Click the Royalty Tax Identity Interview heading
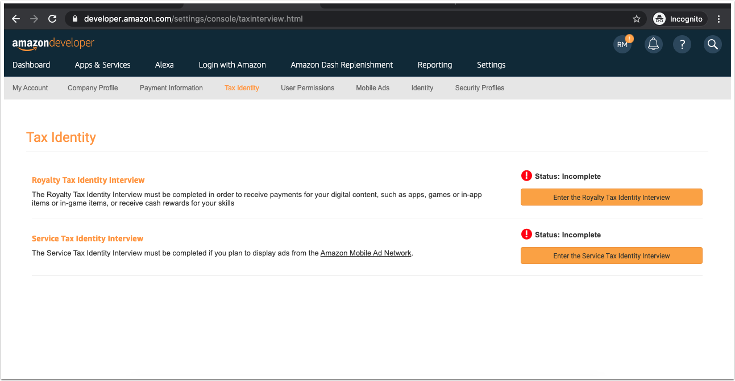 pyautogui.click(x=88, y=180)
